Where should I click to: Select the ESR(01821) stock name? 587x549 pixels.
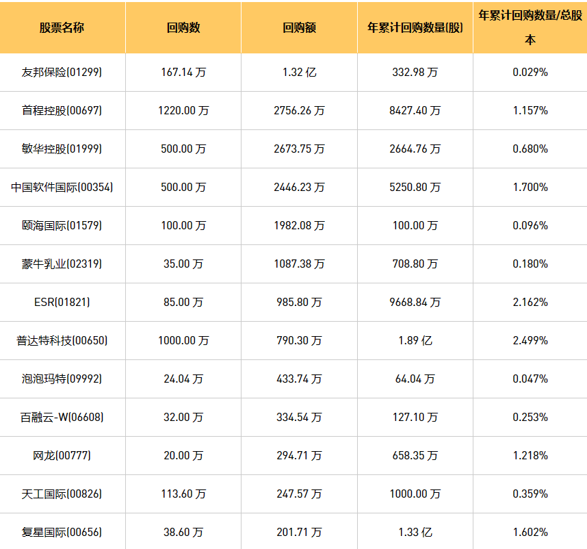pyautogui.click(x=62, y=302)
